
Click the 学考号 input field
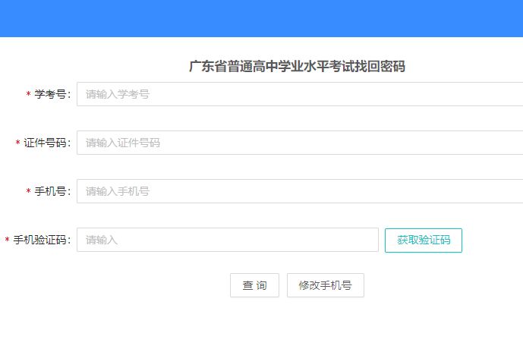300,94
